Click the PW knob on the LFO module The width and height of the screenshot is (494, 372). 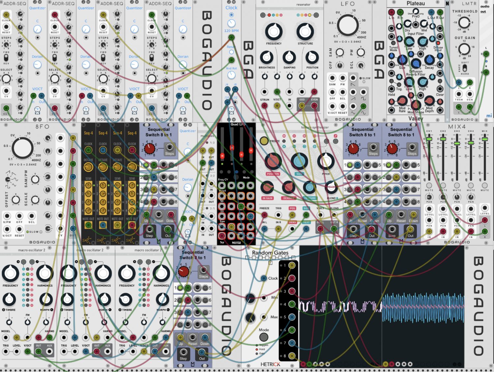point(361,53)
